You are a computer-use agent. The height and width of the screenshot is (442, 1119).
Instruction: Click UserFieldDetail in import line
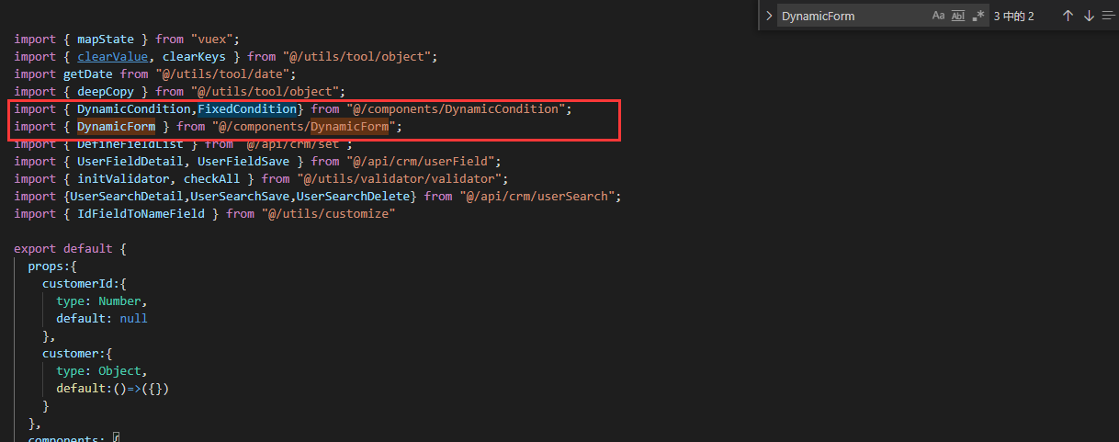(130, 161)
